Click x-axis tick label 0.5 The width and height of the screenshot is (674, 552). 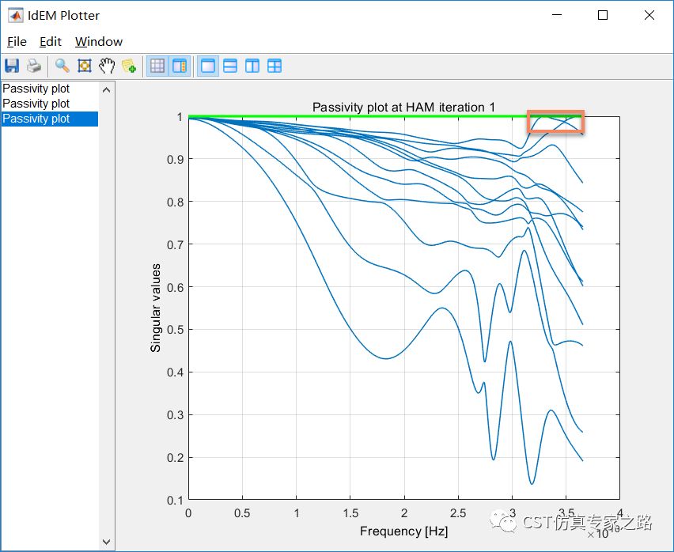(x=242, y=513)
